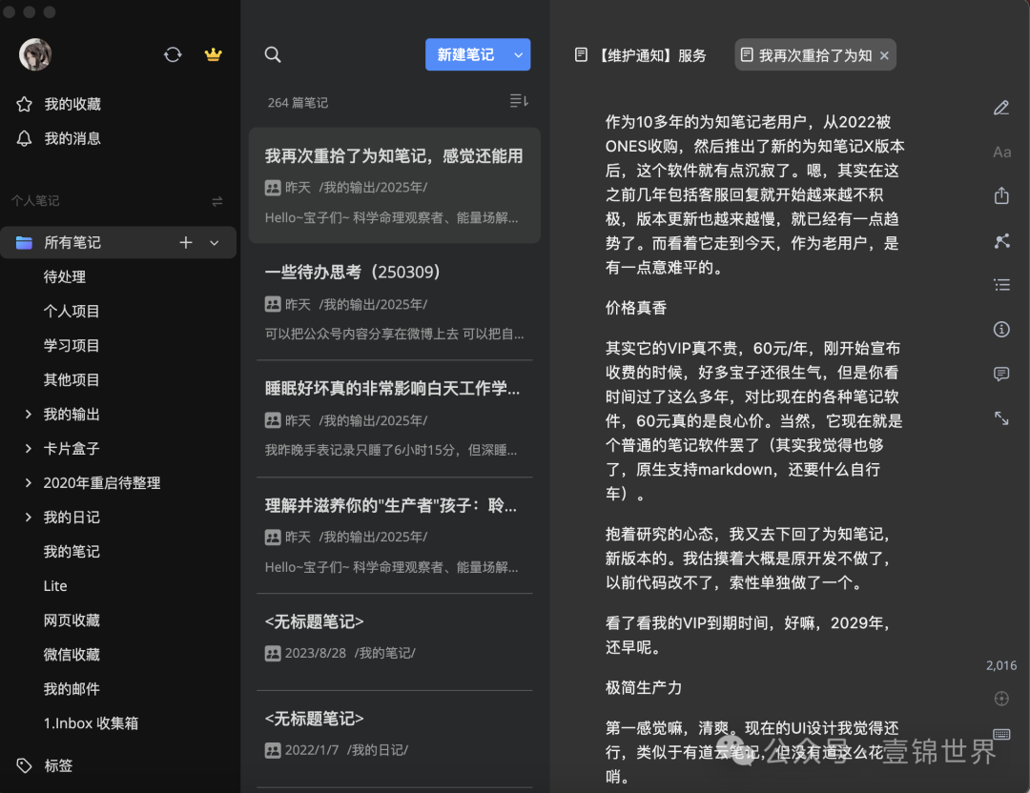
Task: Select note 一些待办思考（250309）
Action: click(x=394, y=302)
